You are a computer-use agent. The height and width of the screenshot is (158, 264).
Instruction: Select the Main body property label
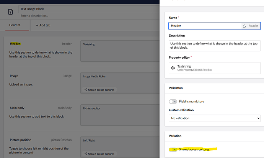17,108
